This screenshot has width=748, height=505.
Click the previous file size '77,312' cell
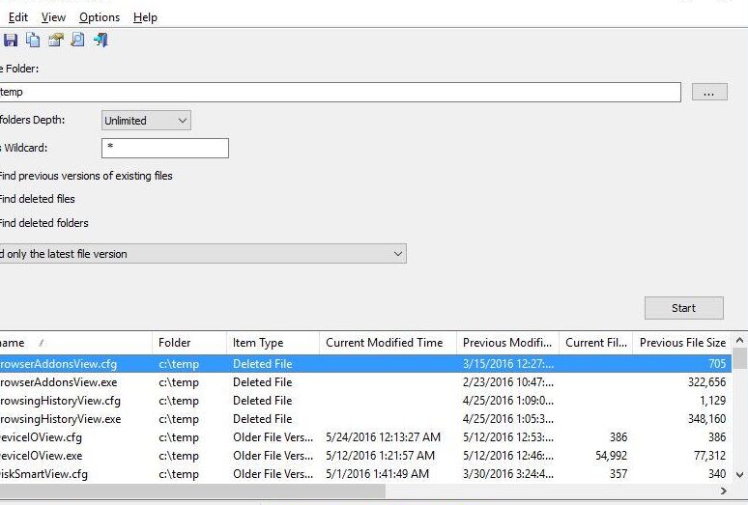click(710, 456)
